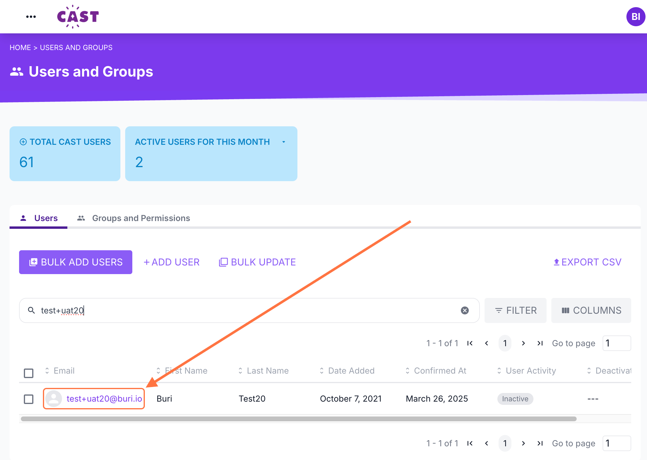This screenshot has width=647, height=460.
Task: Click the user avatar beside test+uat20 email
Action: 54,399
